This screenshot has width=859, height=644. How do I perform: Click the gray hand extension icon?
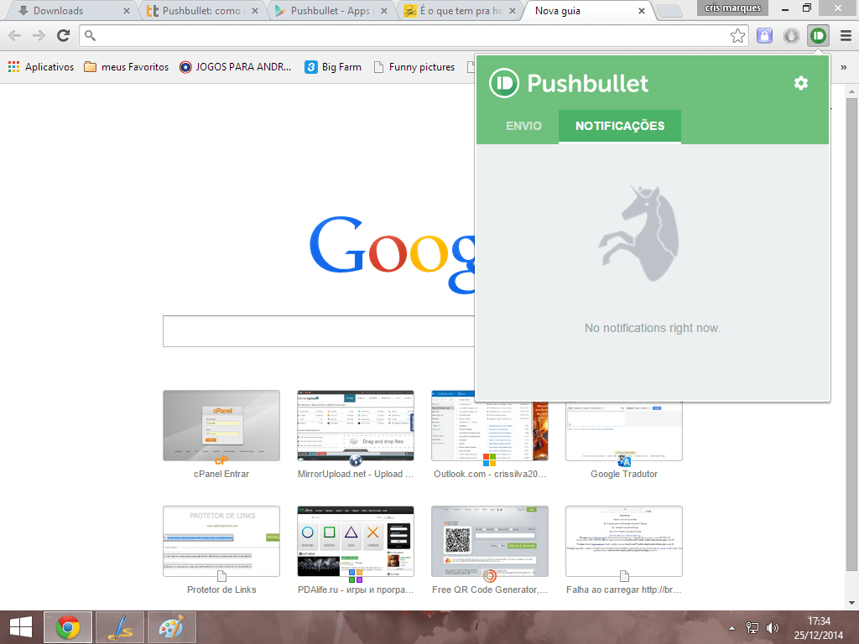click(791, 36)
